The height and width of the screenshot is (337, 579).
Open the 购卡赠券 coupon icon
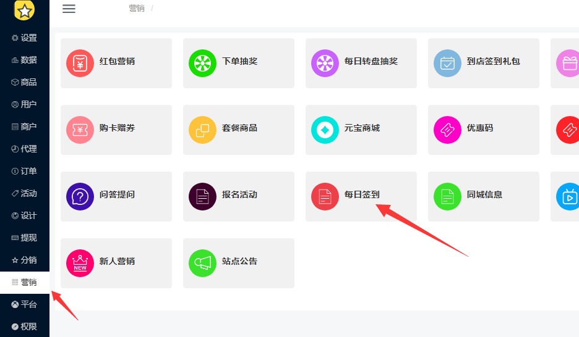[80, 130]
